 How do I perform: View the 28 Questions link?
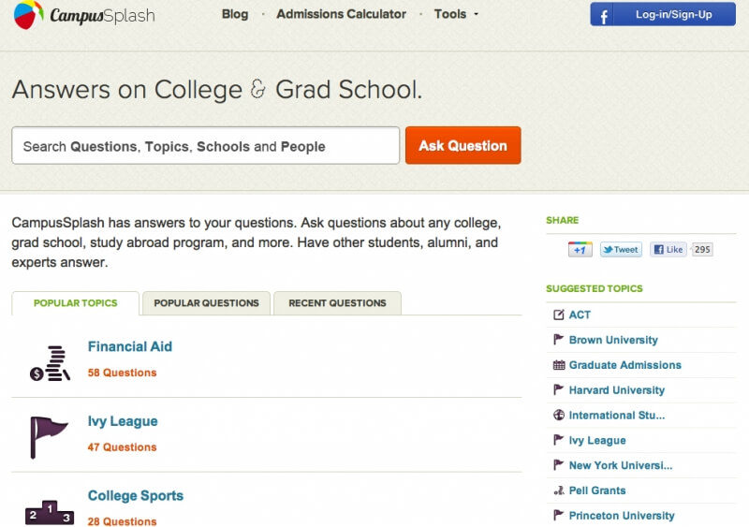[123, 521]
